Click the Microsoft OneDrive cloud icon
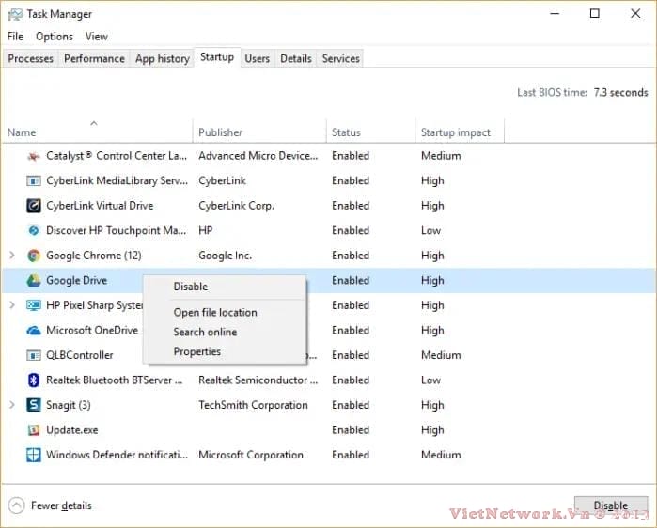Image resolution: width=657 pixels, height=528 pixels. tap(34, 331)
